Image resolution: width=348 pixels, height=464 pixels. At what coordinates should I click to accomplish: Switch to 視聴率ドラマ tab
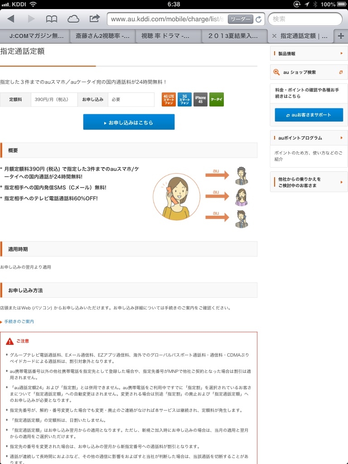tap(169, 36)
